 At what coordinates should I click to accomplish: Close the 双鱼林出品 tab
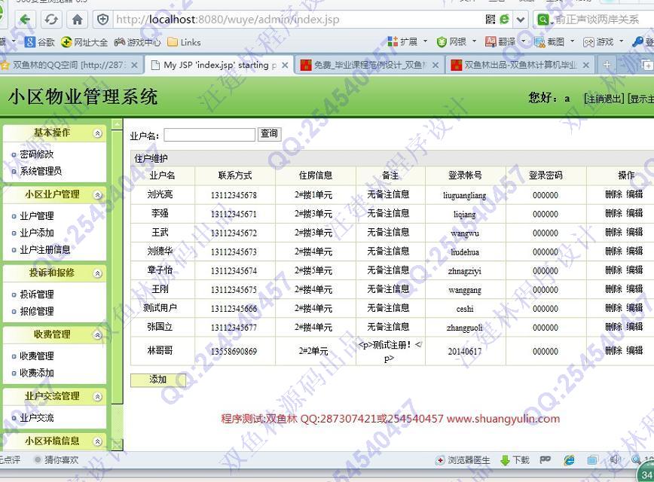click(x=586, y=65)
